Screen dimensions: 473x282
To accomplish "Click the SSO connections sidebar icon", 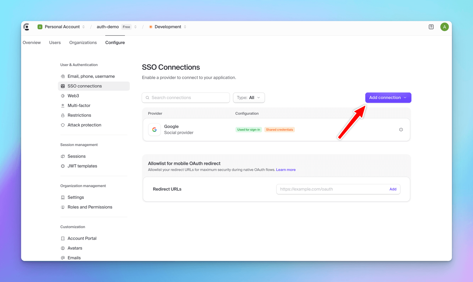I will click(63, 86).
